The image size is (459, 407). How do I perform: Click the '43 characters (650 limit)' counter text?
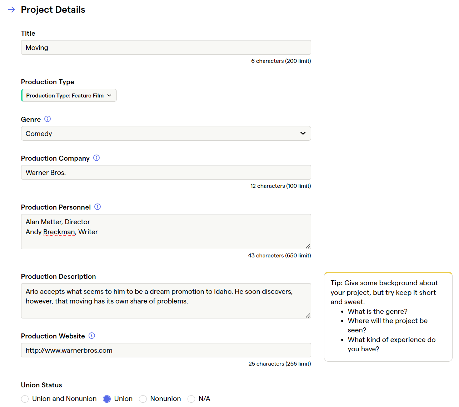coord(279,256)
